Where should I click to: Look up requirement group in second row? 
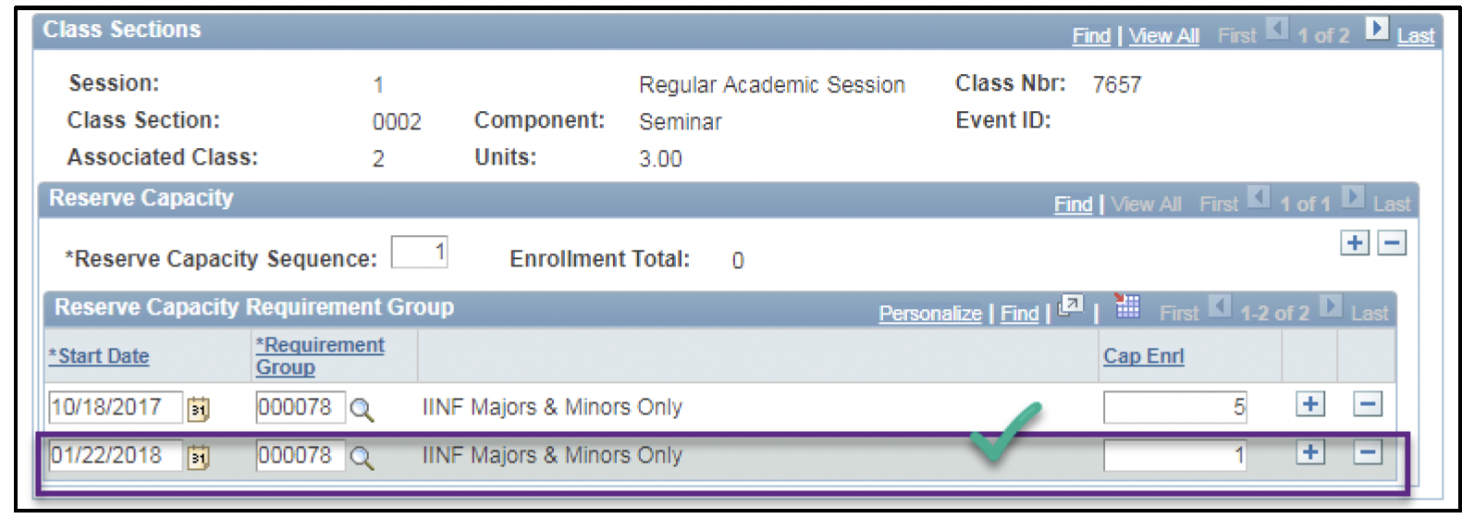point(362,458)
